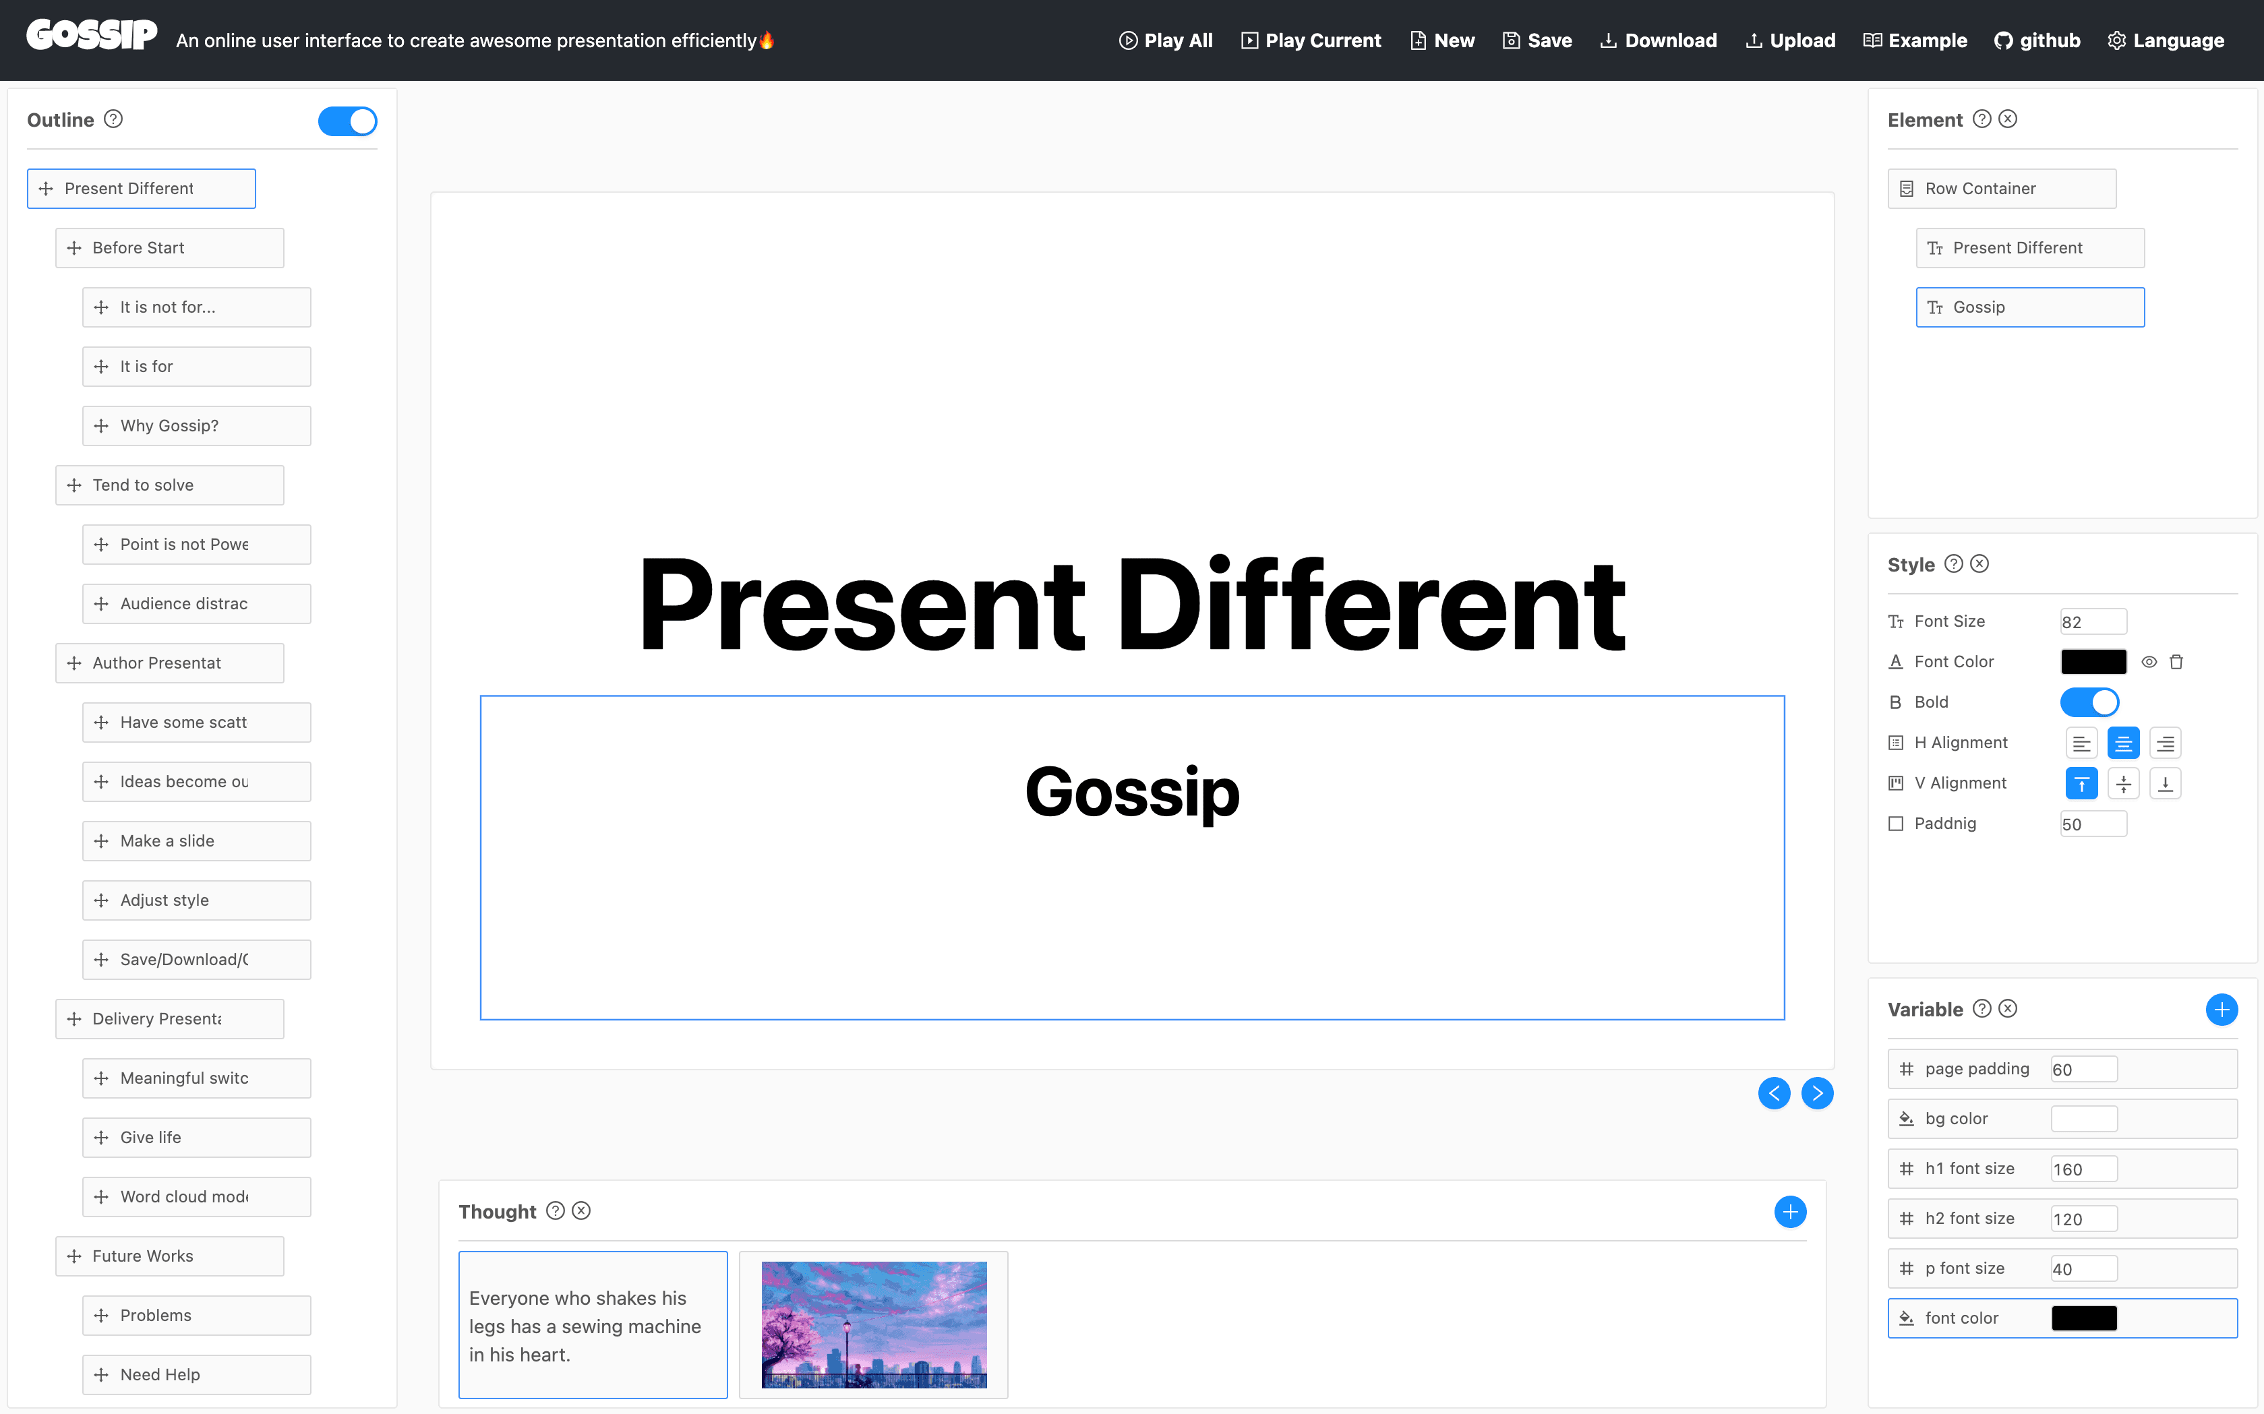Image resolution: width=2264 pixels, height=1414 pixels.
Task: Click the github icon in the header
Action: [x=2002, y=40]
